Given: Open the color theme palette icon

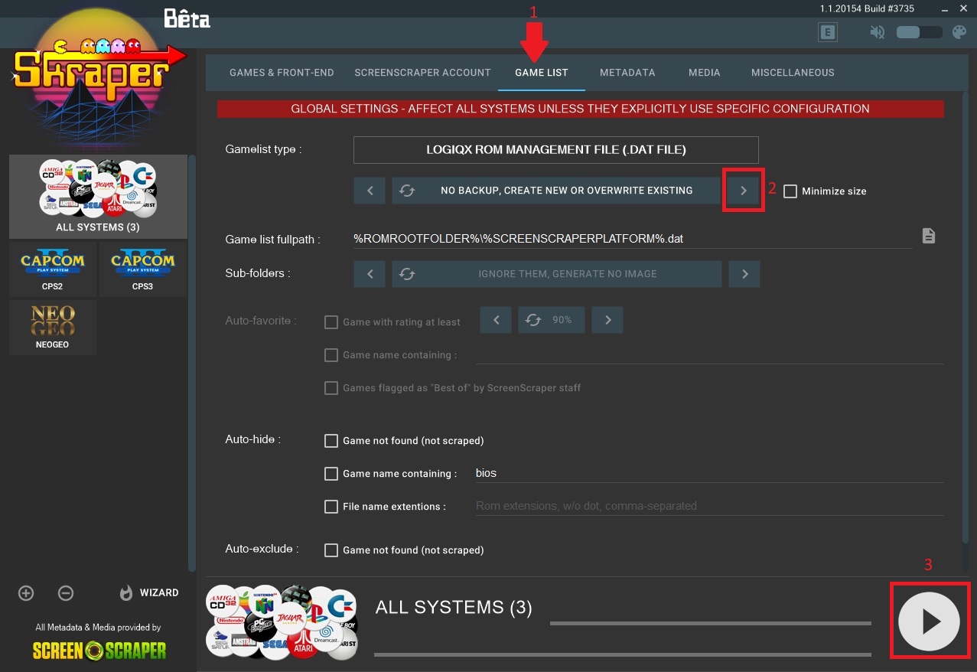Looking at the screenshot, I should (959, 32).
